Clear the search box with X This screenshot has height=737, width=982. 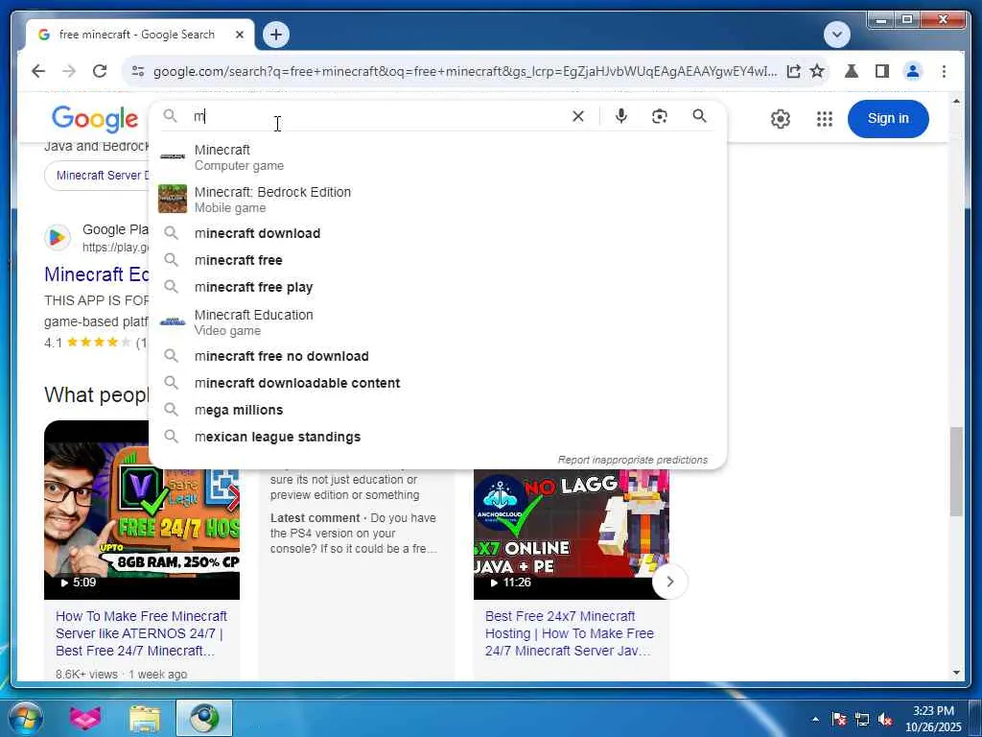click(x=578, y=116)
